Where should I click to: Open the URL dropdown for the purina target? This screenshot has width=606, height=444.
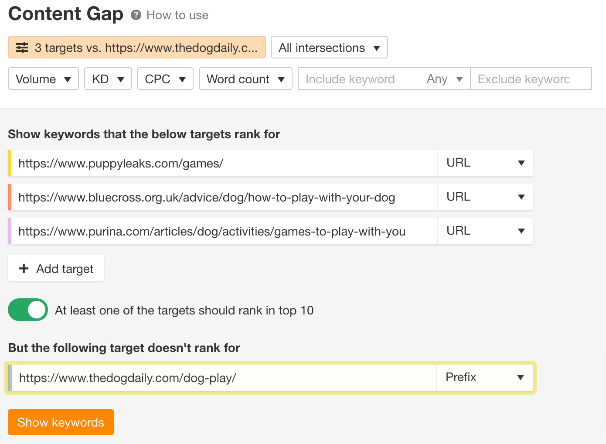485,231
